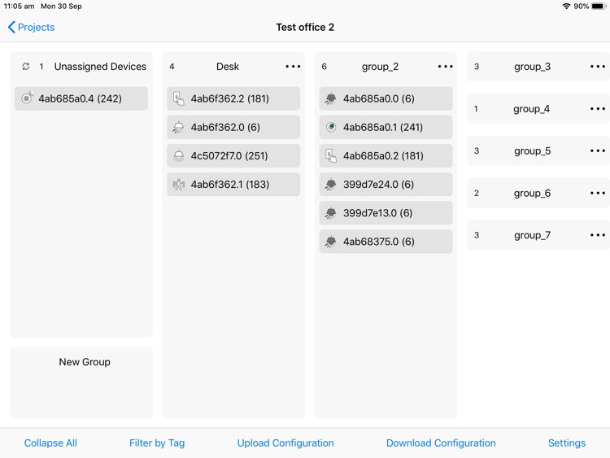
Task: Tap the Desk group title
Action: point(228,67)
